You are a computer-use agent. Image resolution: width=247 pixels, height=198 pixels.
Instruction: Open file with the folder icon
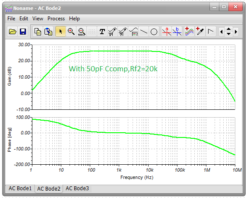pyautogui.click(x=13, y=32)
